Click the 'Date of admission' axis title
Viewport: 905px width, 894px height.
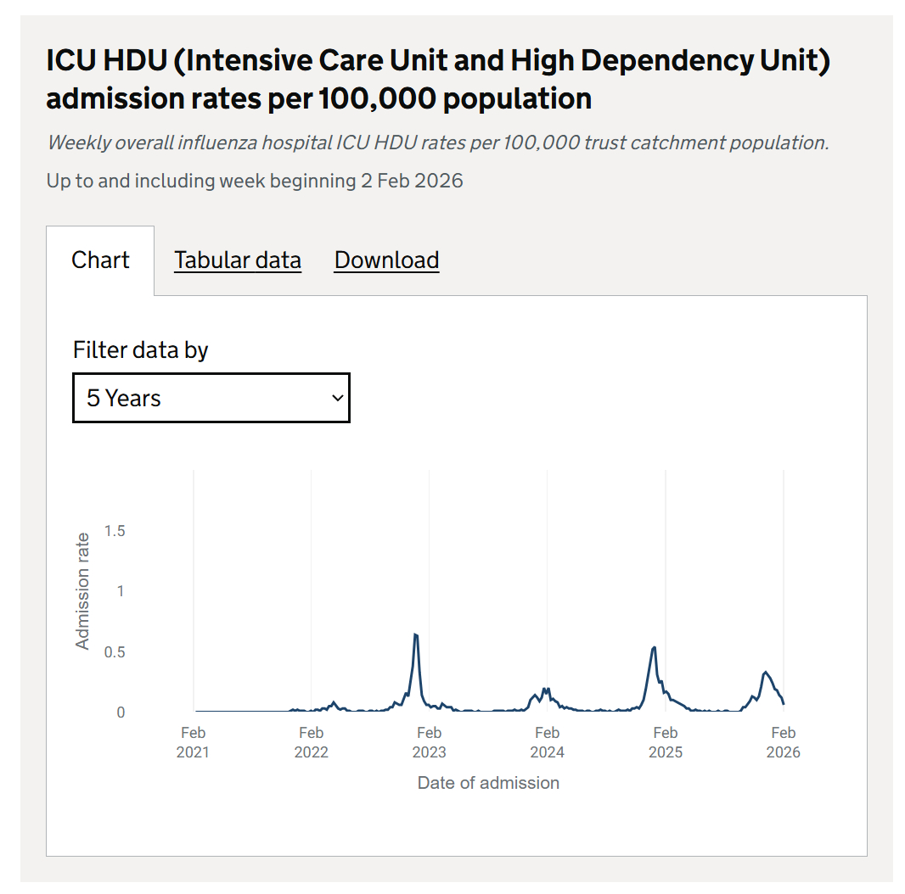pos(488,783)
